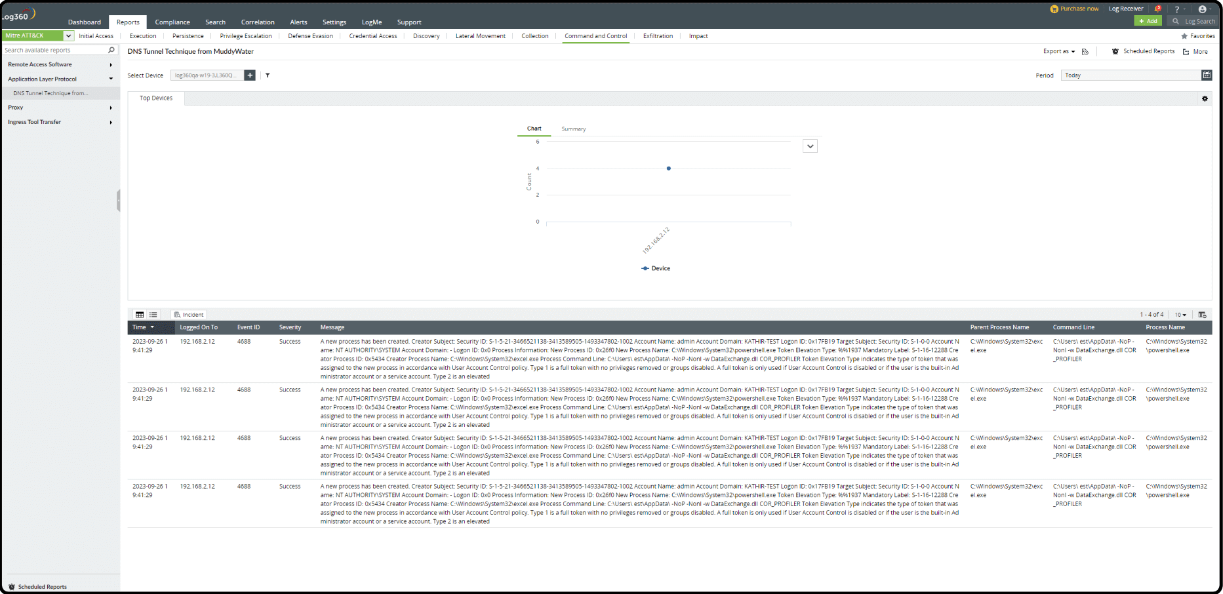Expand Ingress Tool Transfer category
This screenshot has height=594, width=1223.
(x=111, y=123)
